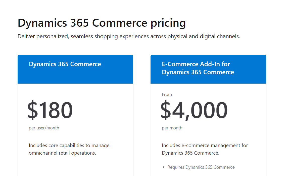Screen dimensions: 290x176
Task: Click "Dynamics 365 Commerce." below the e-commerce management line
Action: 190,153
